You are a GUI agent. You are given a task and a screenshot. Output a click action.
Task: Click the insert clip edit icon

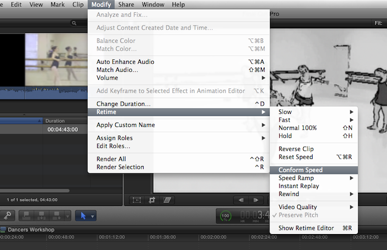(x=42, y=216)
